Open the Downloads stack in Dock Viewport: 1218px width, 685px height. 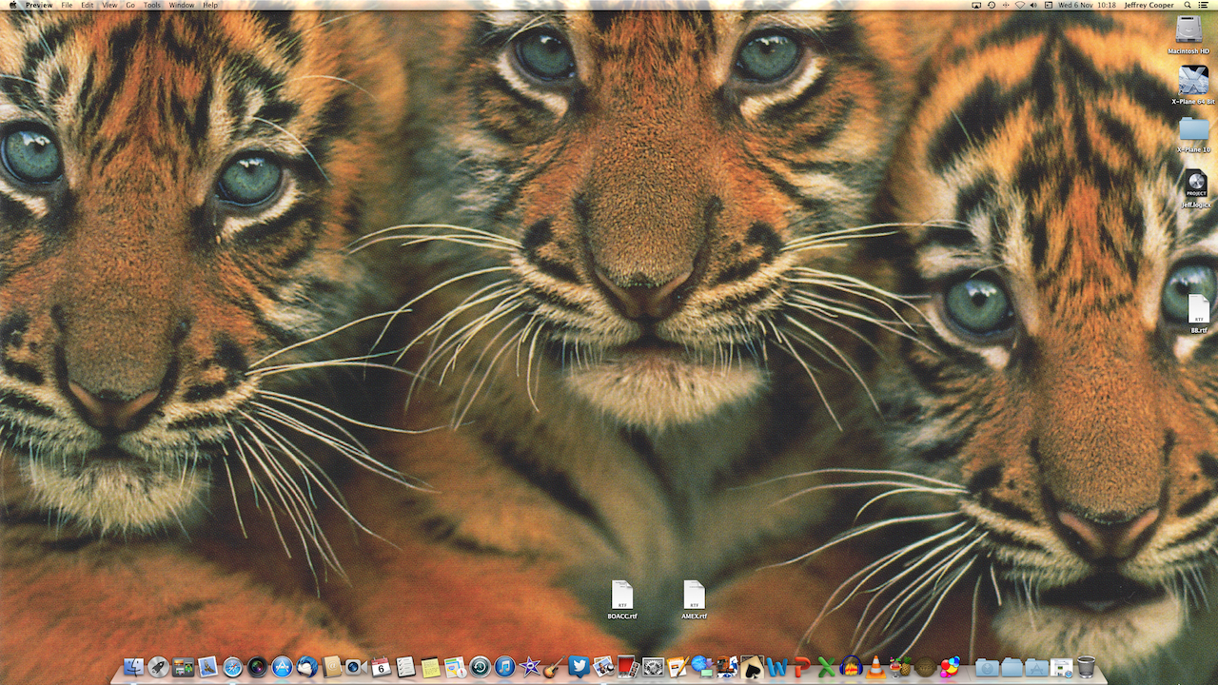pyautogui.click(x=987, y=667)
